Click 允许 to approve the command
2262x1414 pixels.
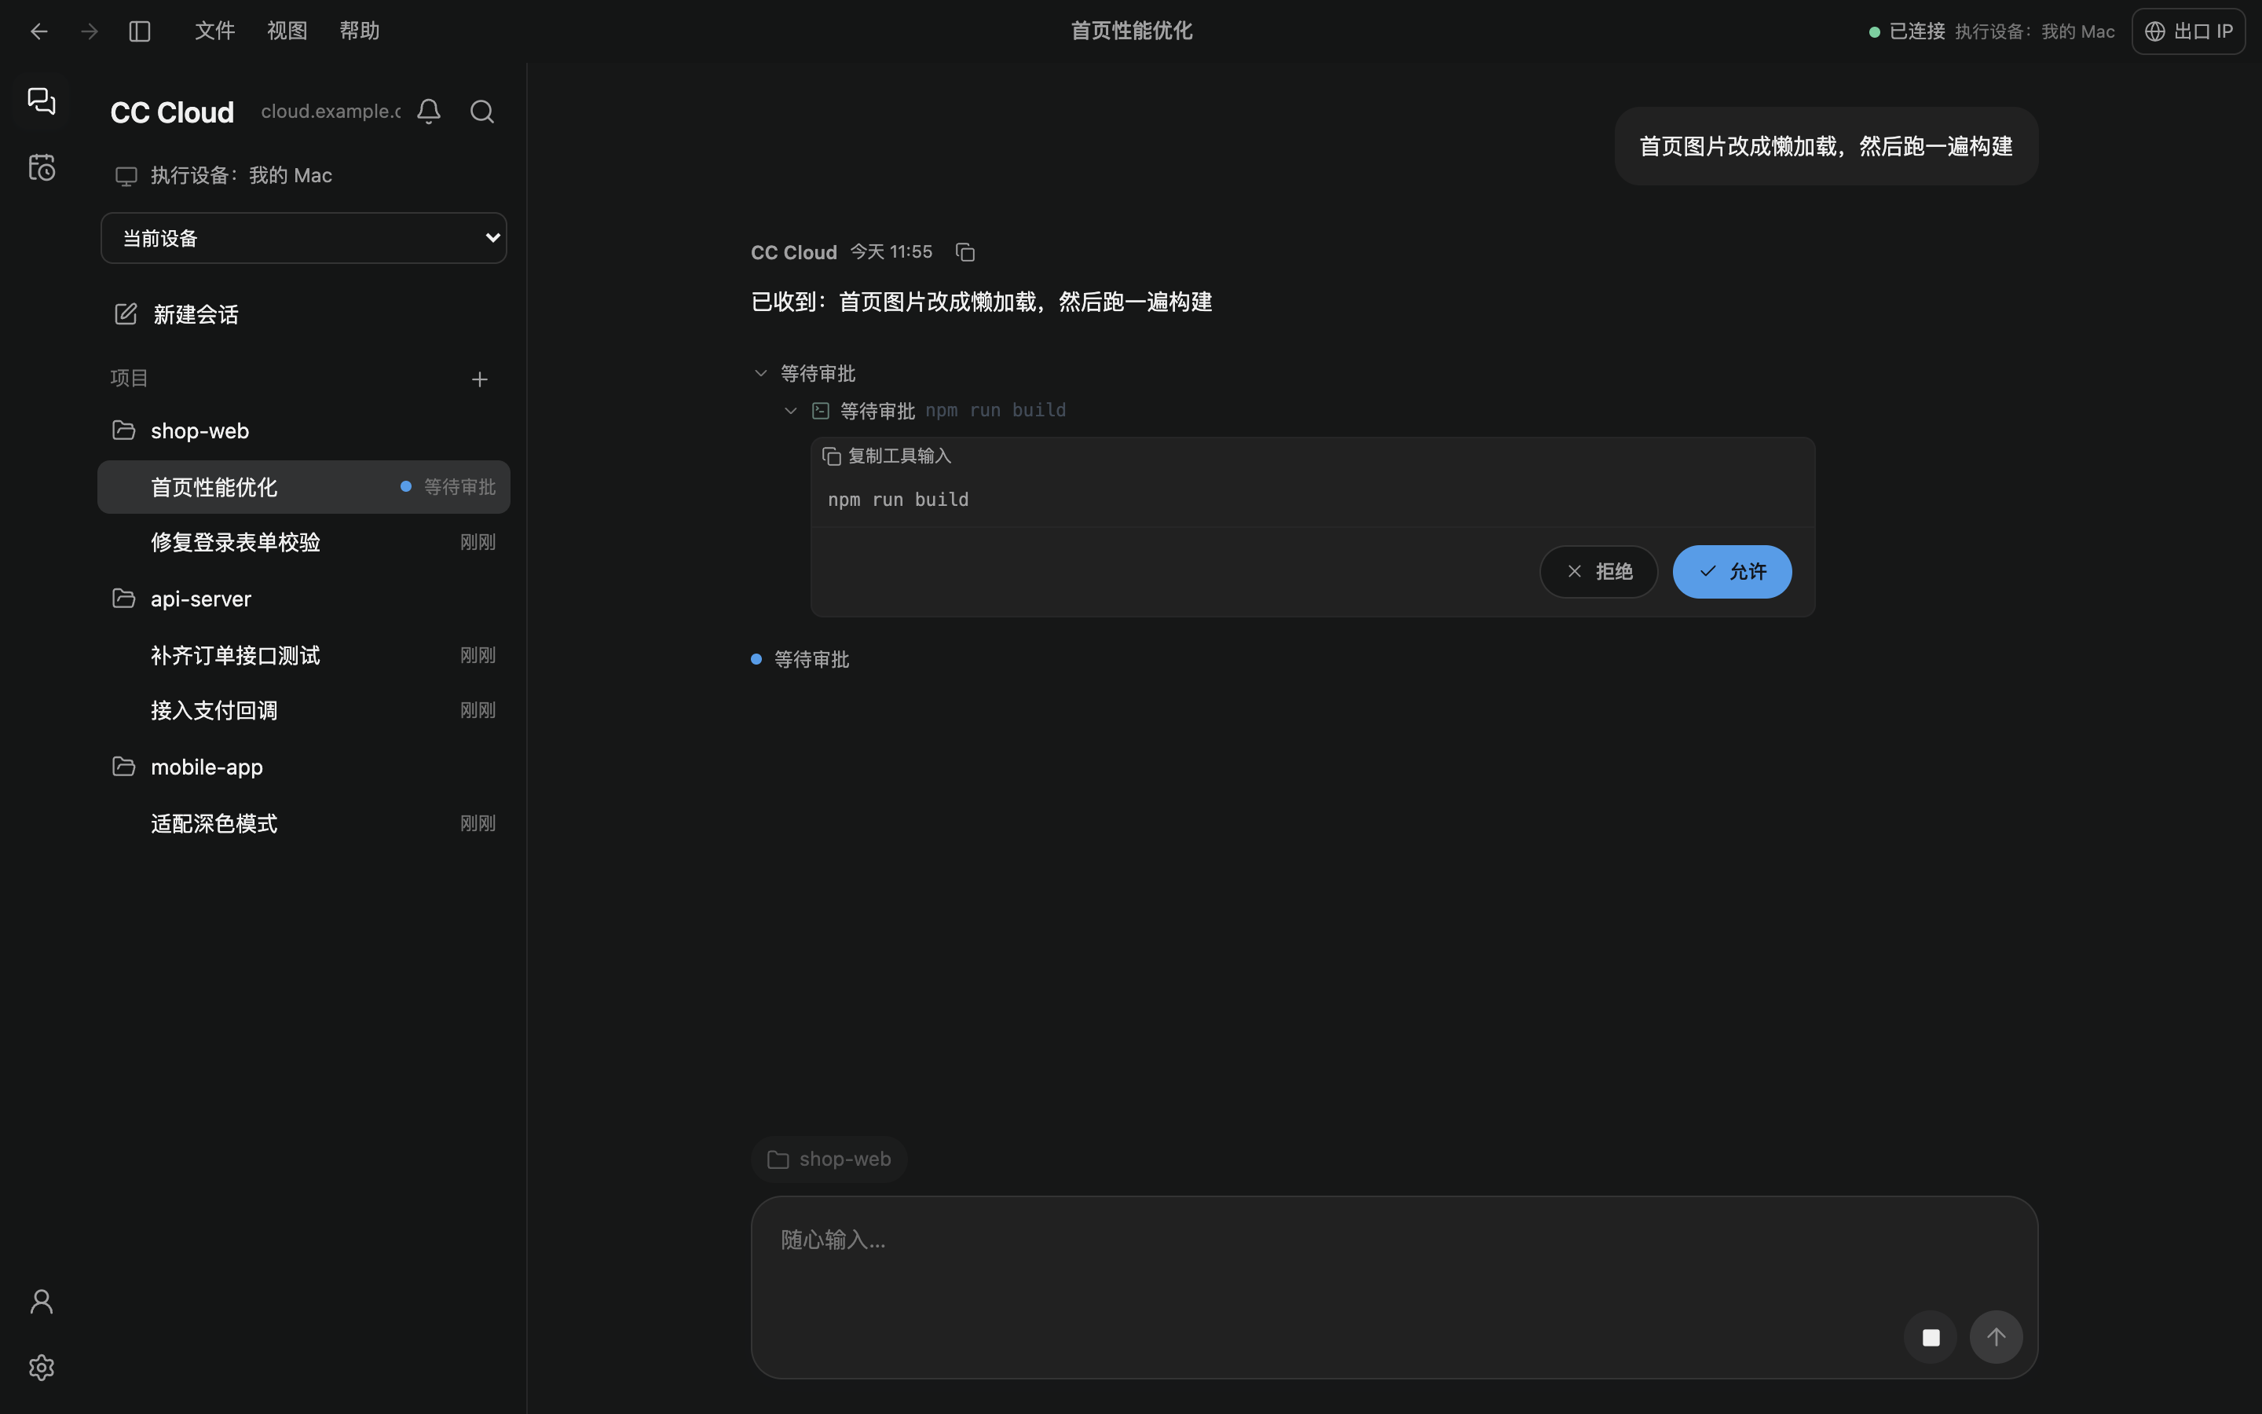[1732, 571]
